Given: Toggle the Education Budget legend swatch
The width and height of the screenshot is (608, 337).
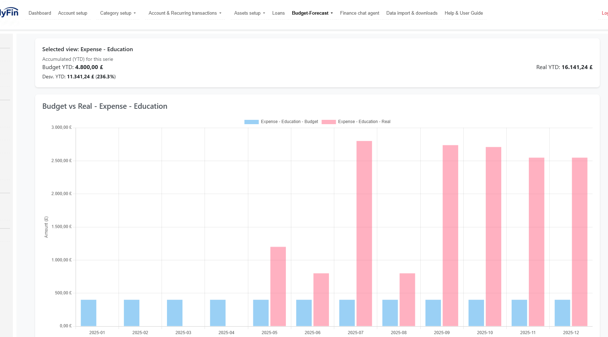Looking at the screenshot, I should (x=252, y=122).
